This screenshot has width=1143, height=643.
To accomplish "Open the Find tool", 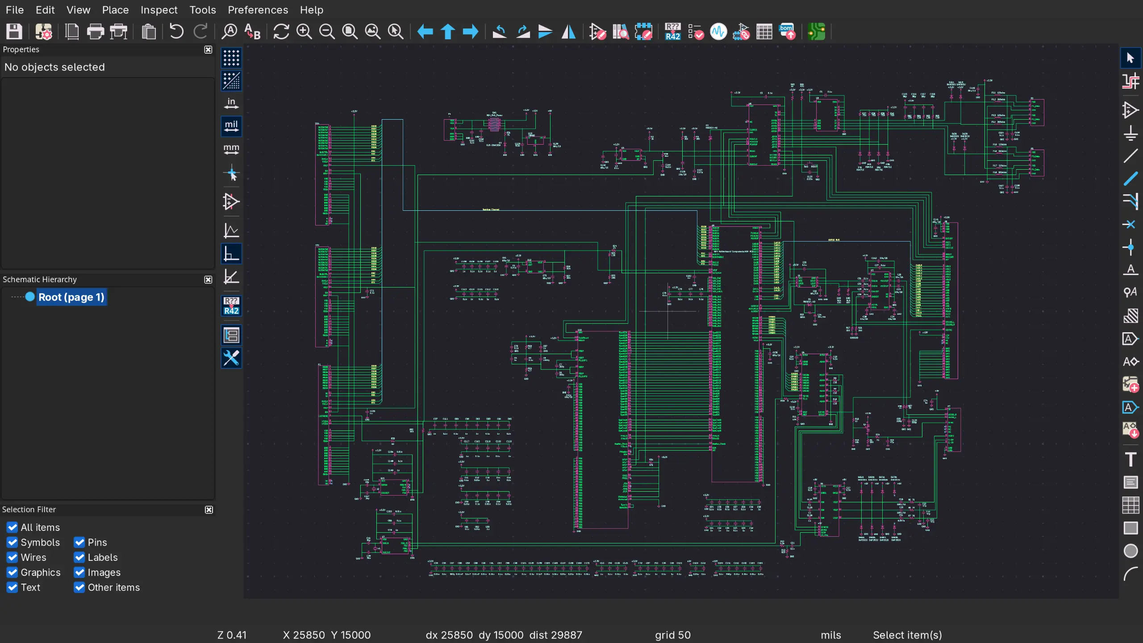I will [229, 32].
